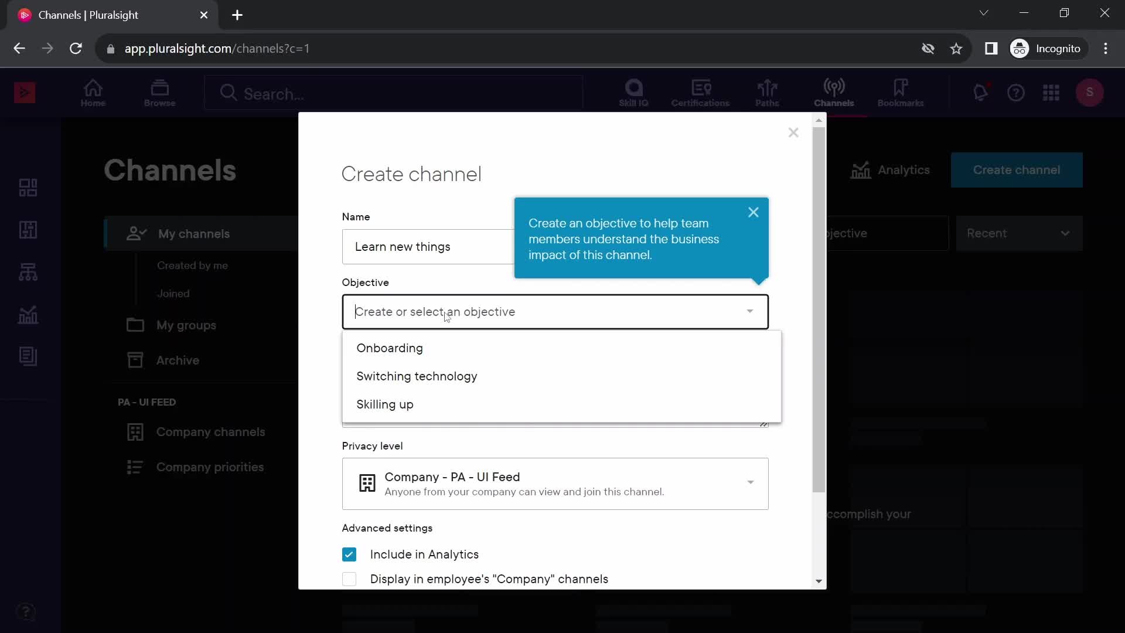
Task: Toggle the Include in Analytics checkbox
Action: click(x=349, y=554)
